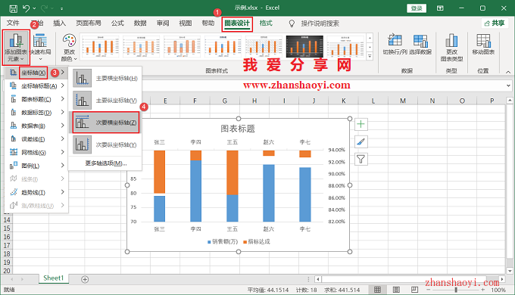Click Ribbon Display Options icon
The height and width of the screenshot is (295, 515).
[440, 8]
